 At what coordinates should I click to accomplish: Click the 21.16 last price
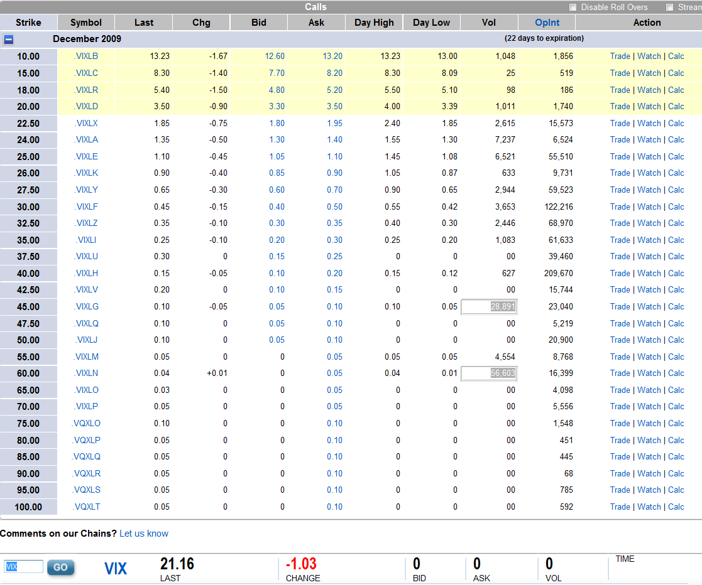click(177, 564)
